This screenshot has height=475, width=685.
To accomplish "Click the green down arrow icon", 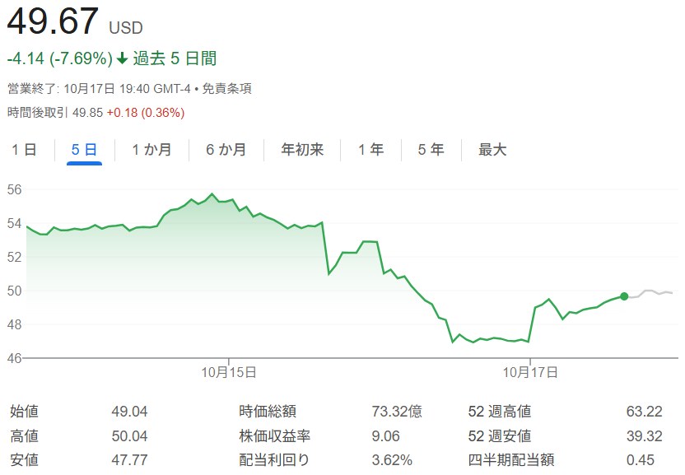I will click(x=123, y=58).
